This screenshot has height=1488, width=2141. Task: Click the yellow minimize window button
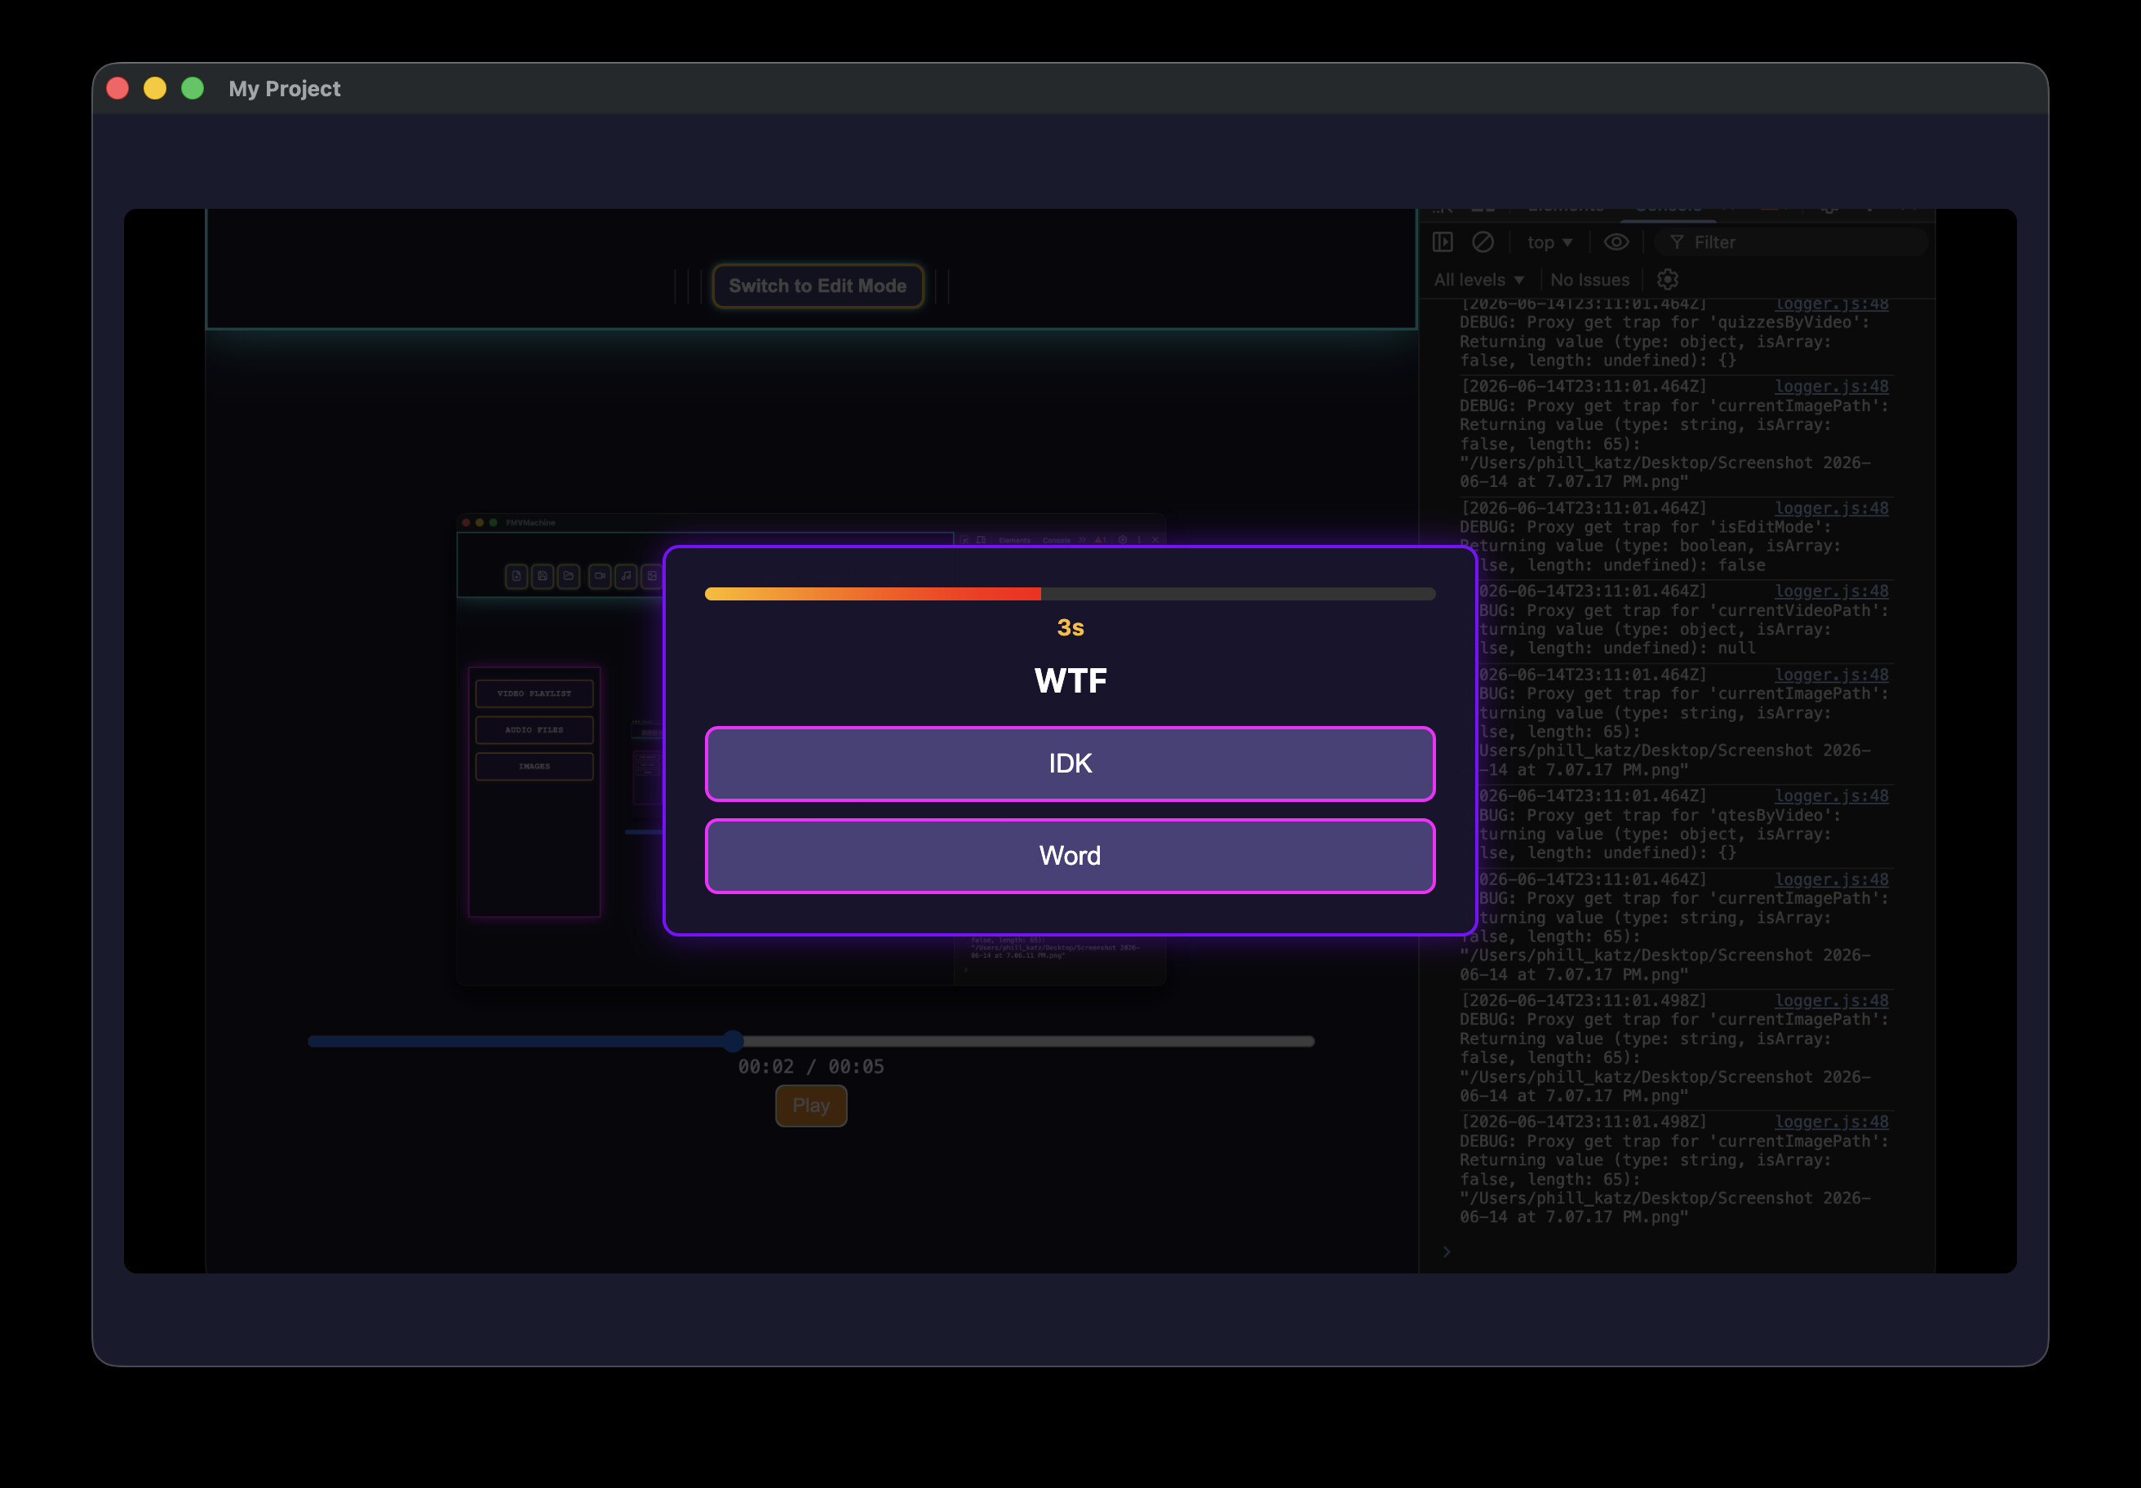point(155,89)
